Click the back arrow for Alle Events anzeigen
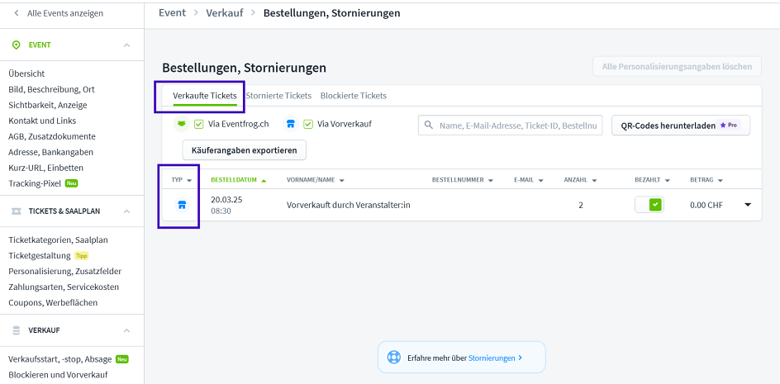This screenshot has width=780, height=384. [16, 13]
